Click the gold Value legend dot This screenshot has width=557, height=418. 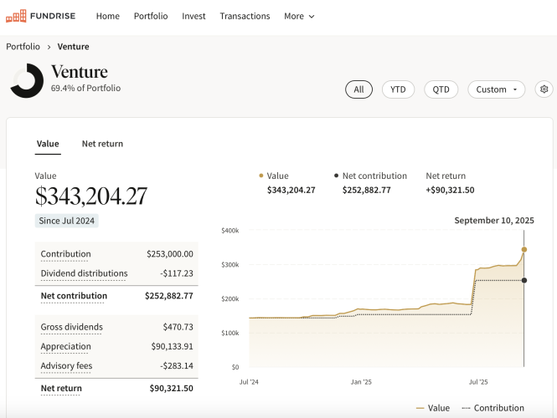261,176
